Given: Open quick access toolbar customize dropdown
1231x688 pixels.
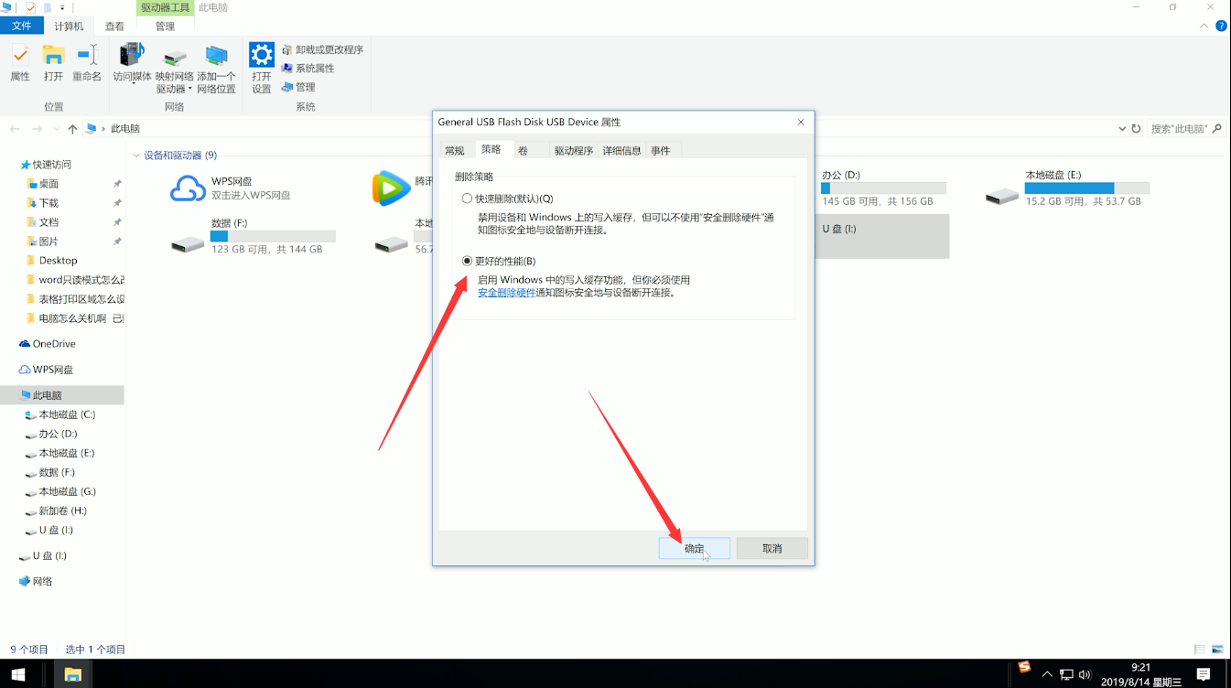Looking at the screenshot, I should point(62,8).
